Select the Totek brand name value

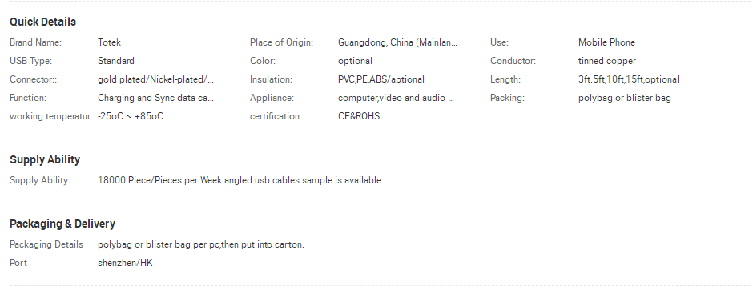tap(109, 42)
